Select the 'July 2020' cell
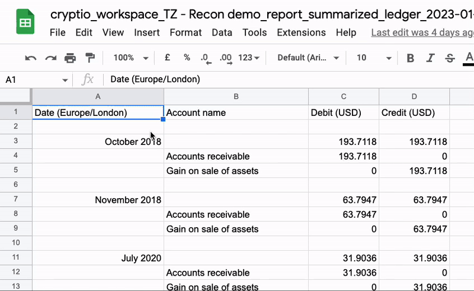 pyautogui.click(x=98, y=258)
